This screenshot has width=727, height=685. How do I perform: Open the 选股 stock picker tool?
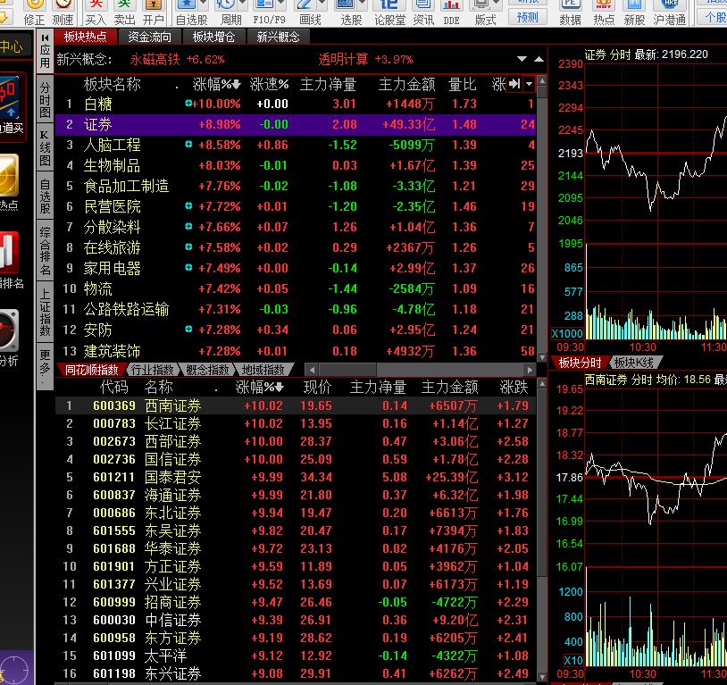[x=347, y=13]
